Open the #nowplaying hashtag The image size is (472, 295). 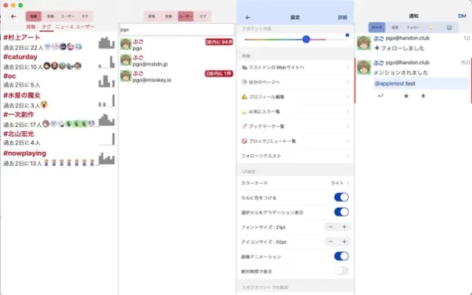point(25,153)
